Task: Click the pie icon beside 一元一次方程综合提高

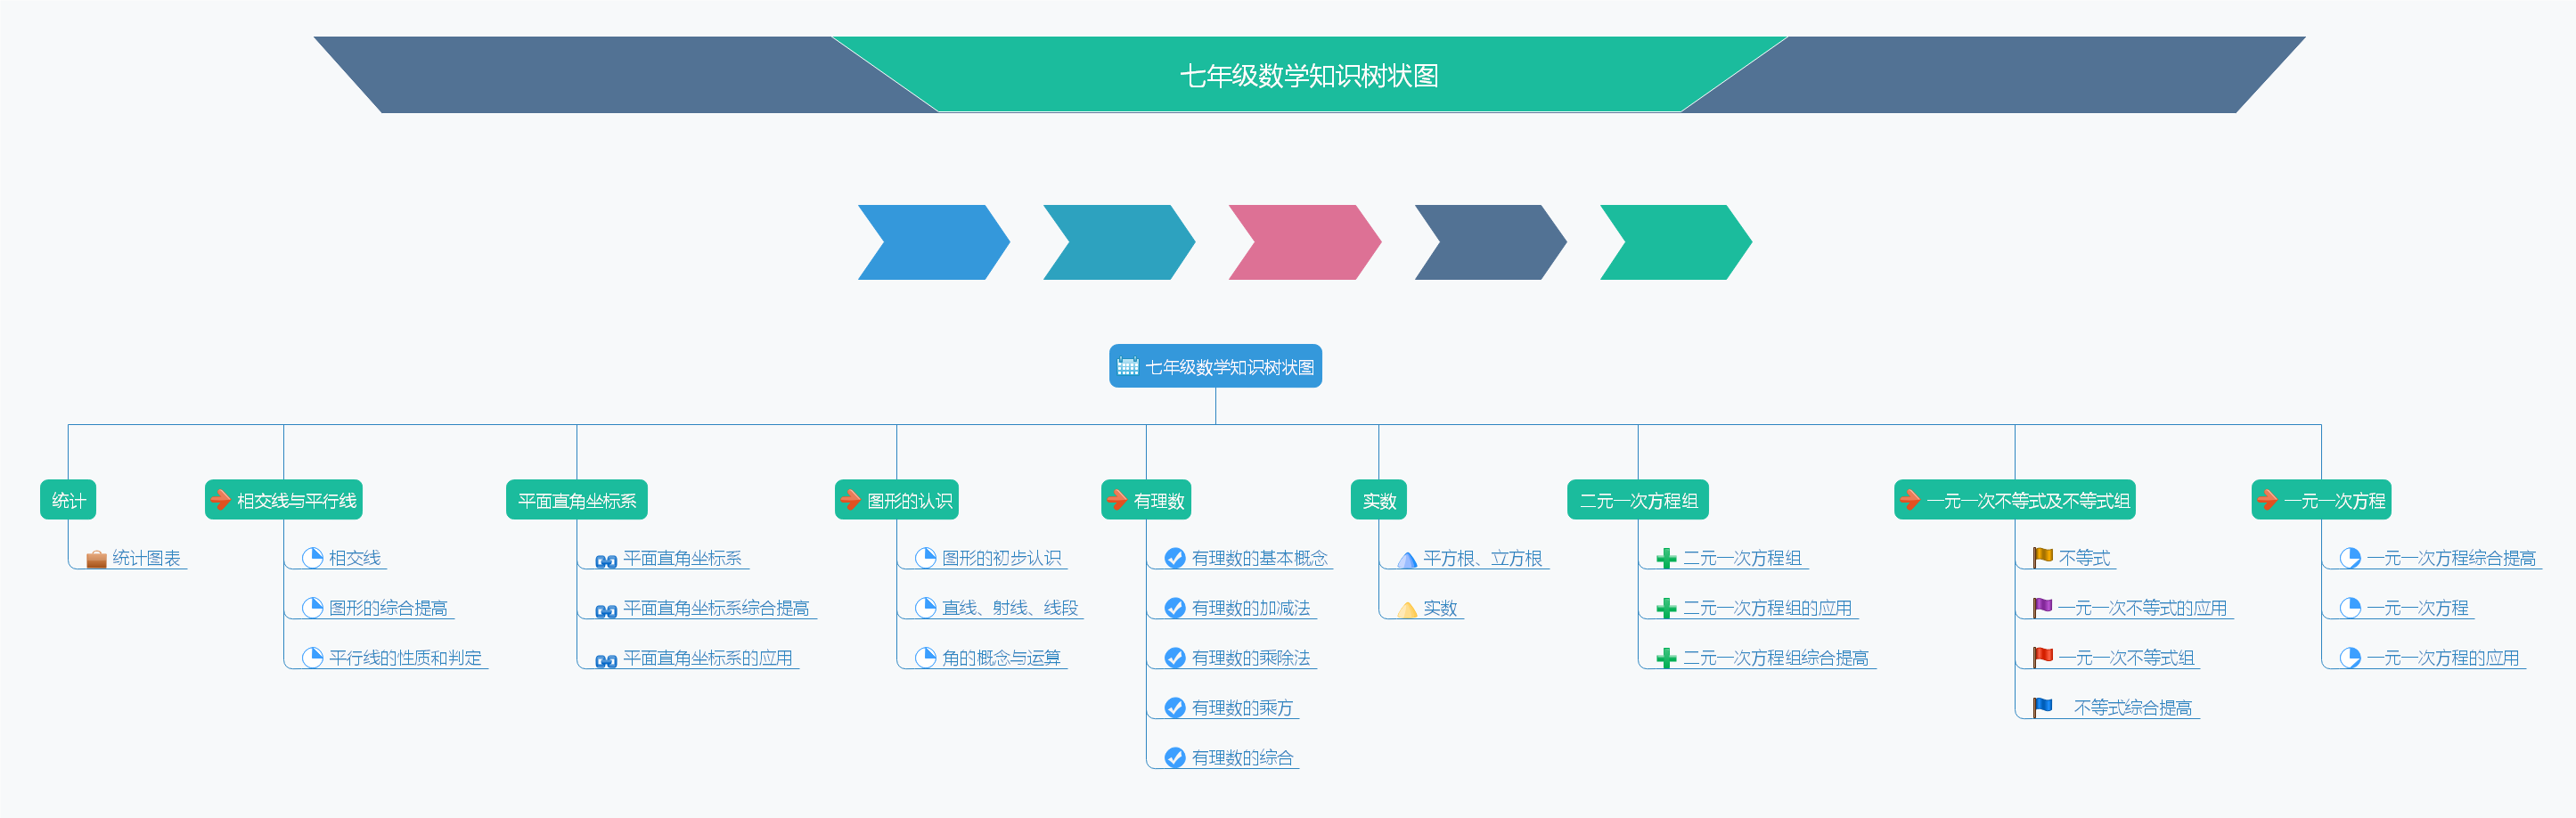Action: [x=2351, y=558]
